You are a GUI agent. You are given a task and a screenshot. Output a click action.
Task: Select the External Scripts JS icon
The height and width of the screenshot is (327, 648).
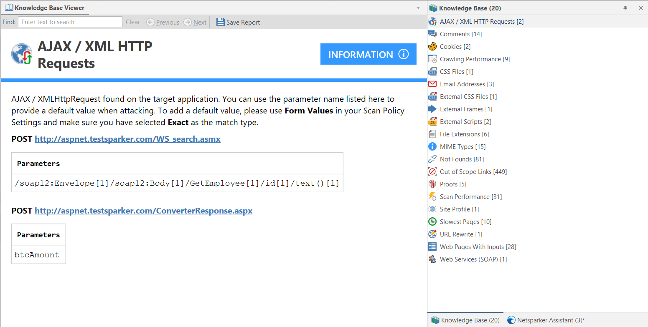tap(432, 121)
